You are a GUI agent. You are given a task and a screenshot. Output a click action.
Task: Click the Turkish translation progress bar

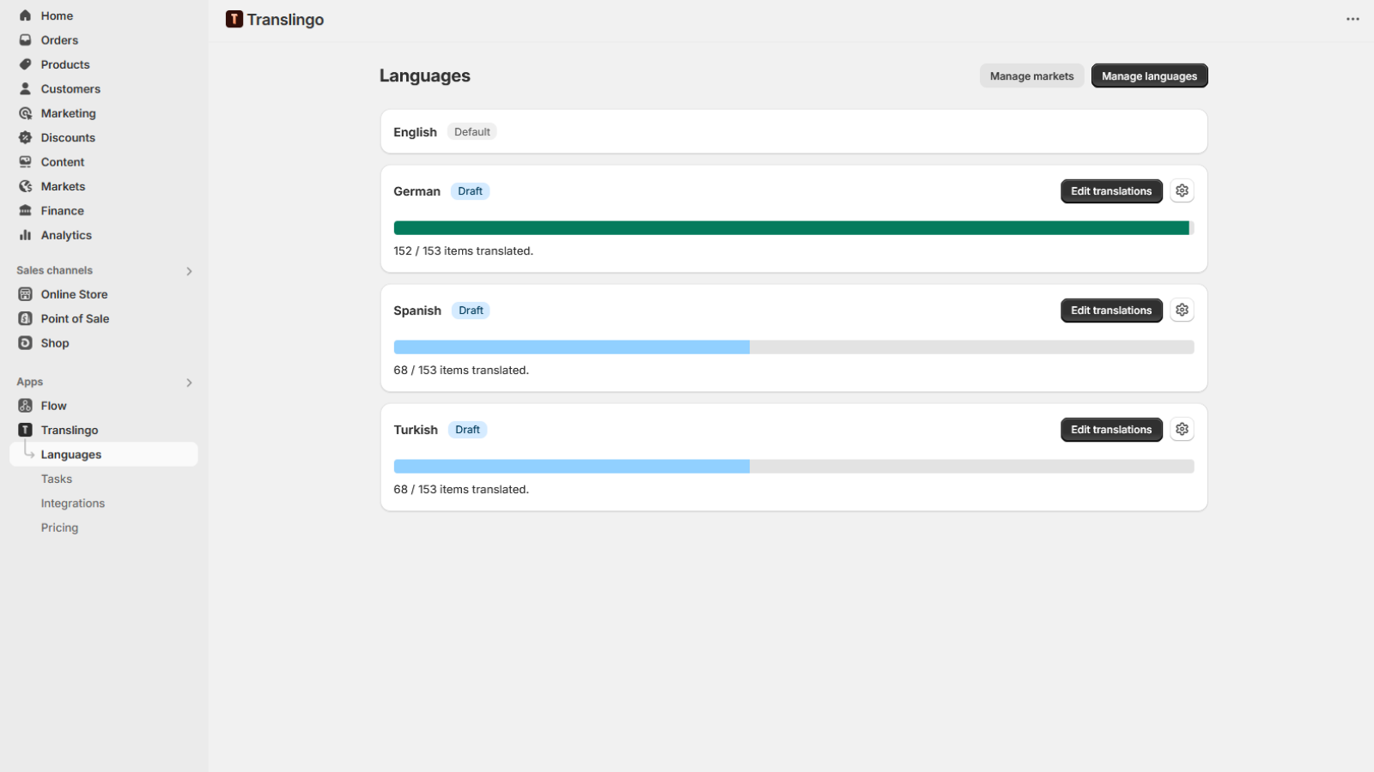[793, 467]
